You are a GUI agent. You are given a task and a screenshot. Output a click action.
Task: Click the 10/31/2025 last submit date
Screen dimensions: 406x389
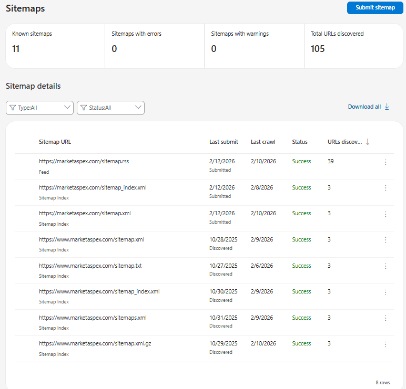pos(223,318)
